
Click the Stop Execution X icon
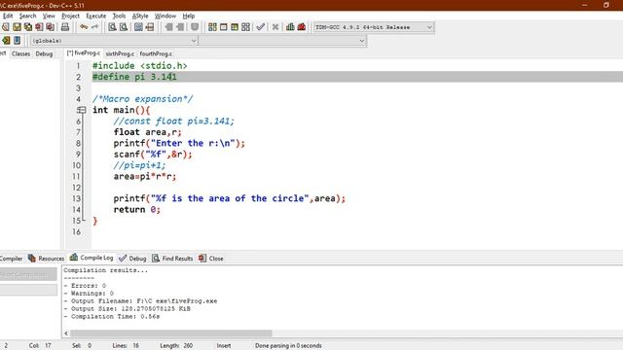click(275, 27)
